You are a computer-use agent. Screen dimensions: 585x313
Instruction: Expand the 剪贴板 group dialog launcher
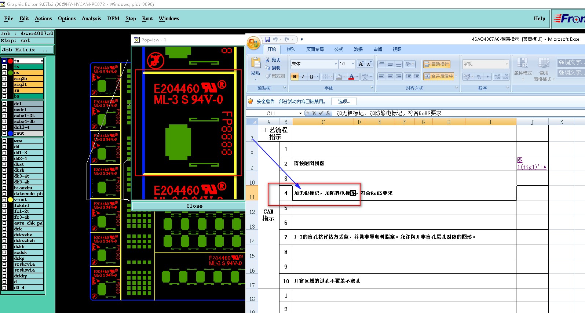point(284,88)
